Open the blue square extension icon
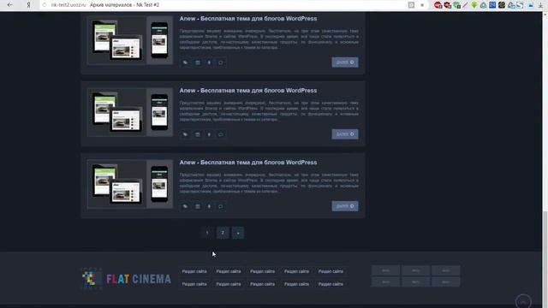The width and height of the screenshot is (548, 308). pos(492,5)
